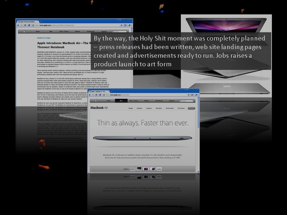Screen dimensions: 287x215
Task: Close the 'Apple - MacBook Air' tab
Action: [108, 91]
